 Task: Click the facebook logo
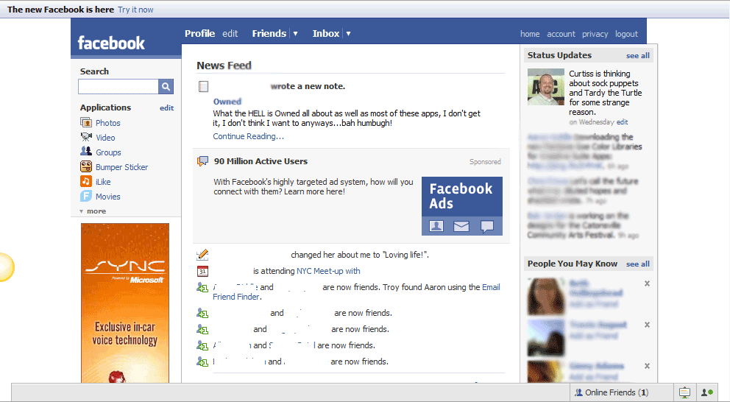(111, 43)
